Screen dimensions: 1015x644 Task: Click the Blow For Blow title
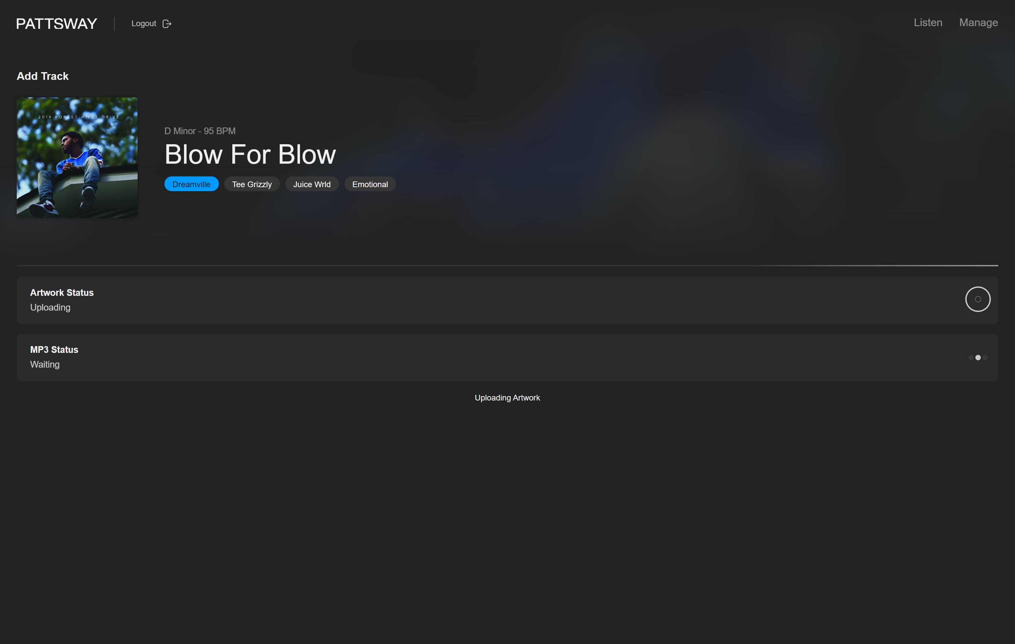click(x=250, y=154)
